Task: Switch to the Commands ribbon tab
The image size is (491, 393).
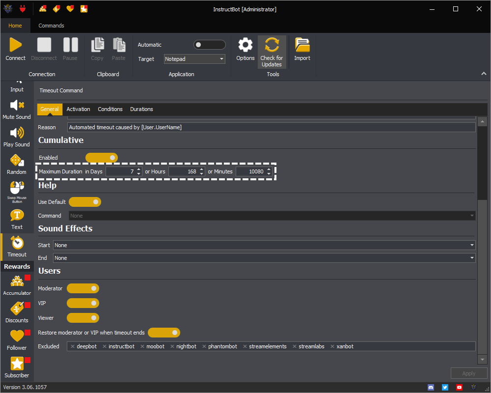Action: 52,26
